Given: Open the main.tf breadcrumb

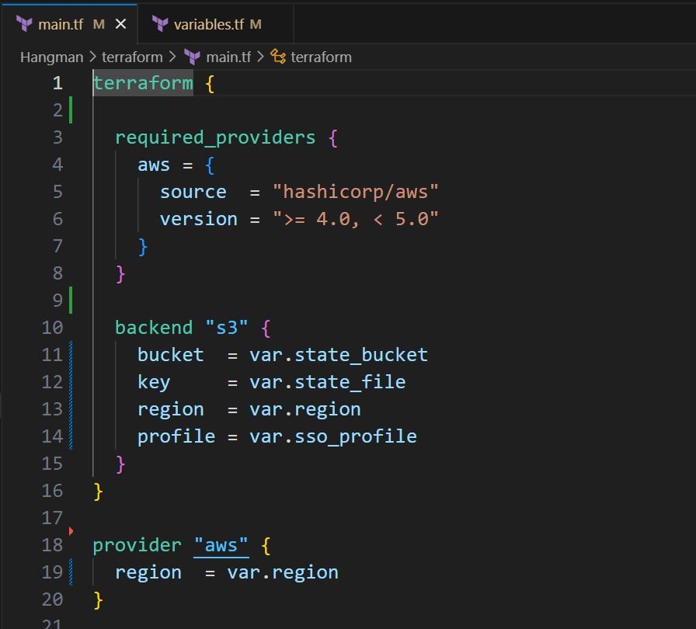Looking at the screenshot, I should (x=228, y=57).
